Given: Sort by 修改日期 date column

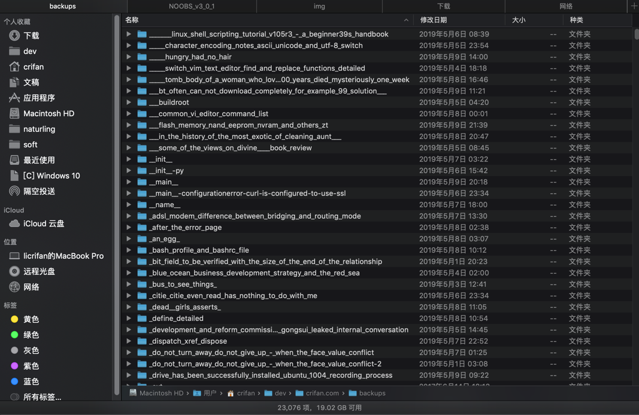Looking at the screenshot, I should pyautogui.click(x=459, y=20).
